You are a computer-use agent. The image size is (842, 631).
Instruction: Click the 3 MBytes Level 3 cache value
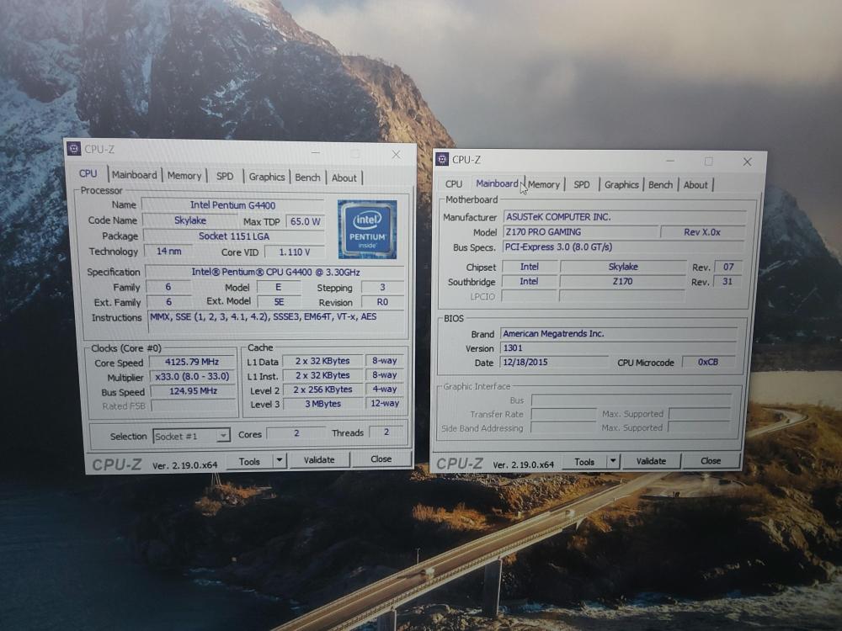[322, 404]
